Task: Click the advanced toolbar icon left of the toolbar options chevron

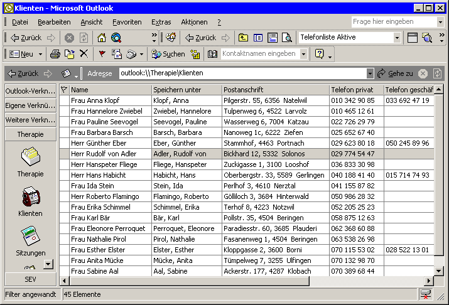Action: [427, 38]
